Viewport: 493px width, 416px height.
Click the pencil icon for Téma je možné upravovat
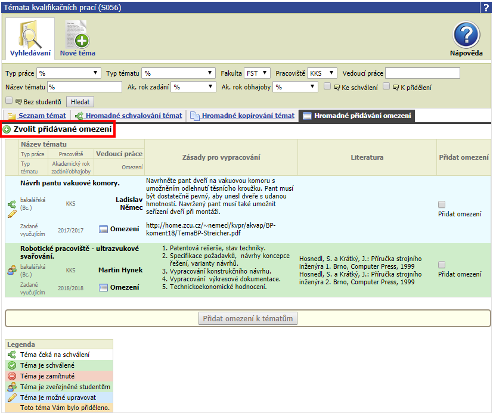click(12, 398)
